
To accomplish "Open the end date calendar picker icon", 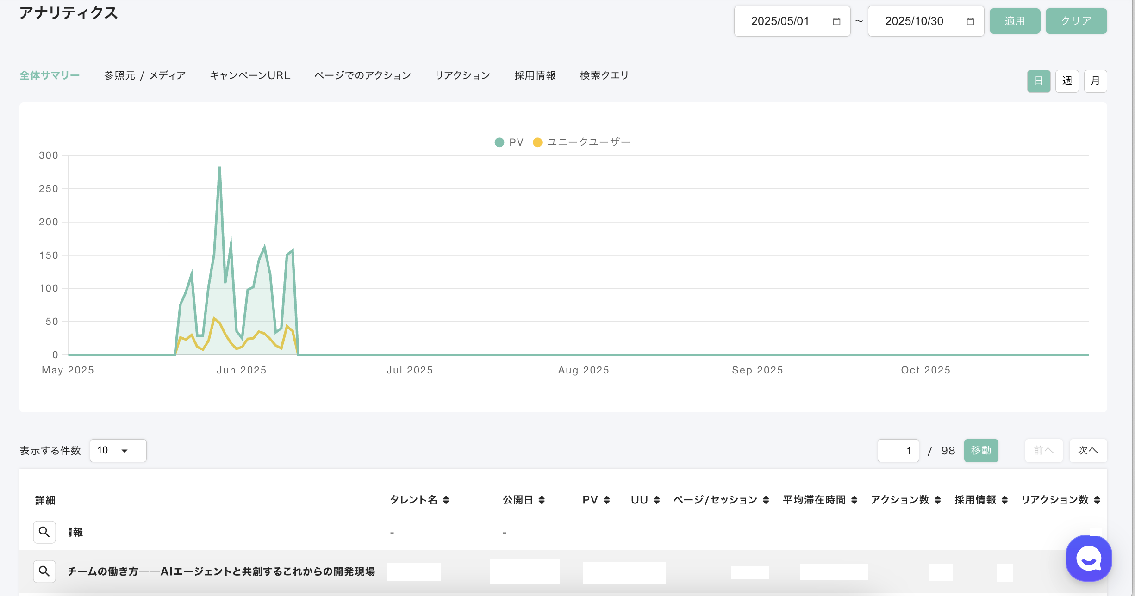I will point(970,21).
